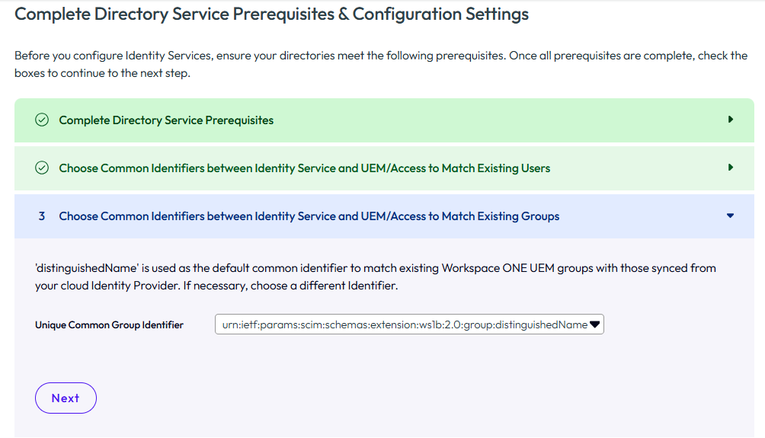Click the Next button

tap(66, 398)
